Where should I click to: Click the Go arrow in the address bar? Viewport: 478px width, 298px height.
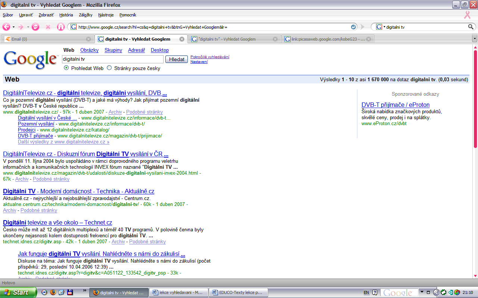tap(353, 27)
